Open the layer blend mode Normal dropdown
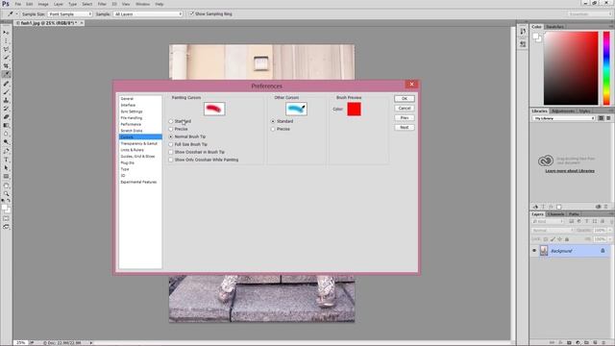Screen dimensions: 615x346 (x=553, y=231)
